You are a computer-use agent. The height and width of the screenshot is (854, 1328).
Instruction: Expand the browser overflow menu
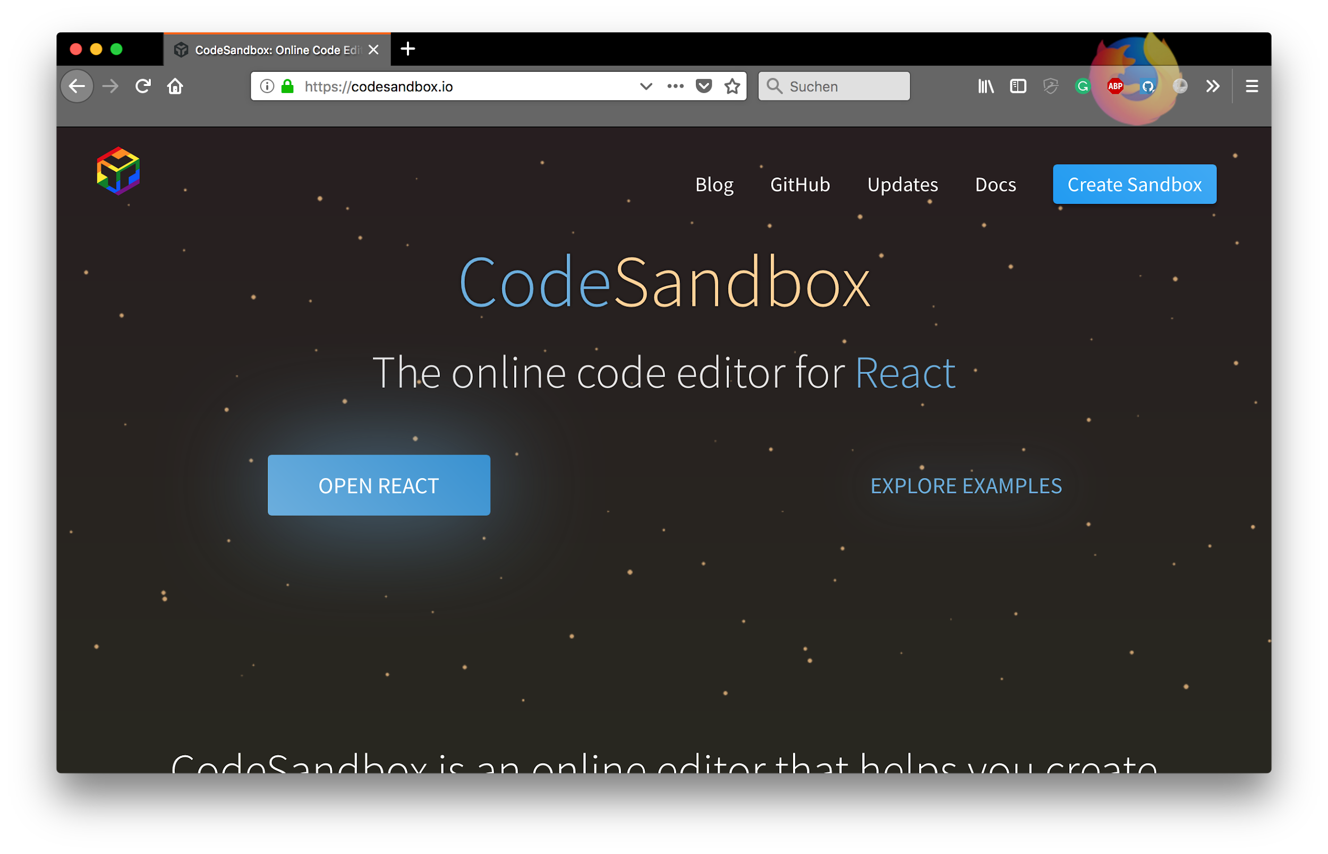tap(1213, 86)
